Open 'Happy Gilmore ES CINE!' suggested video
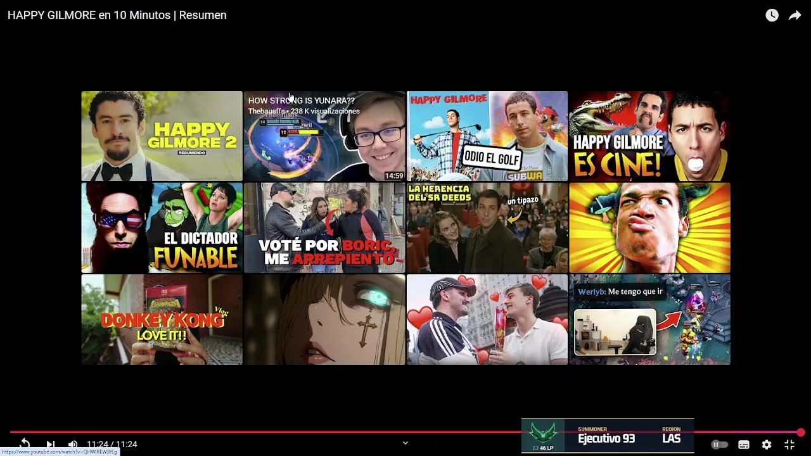 coord(649,136)
